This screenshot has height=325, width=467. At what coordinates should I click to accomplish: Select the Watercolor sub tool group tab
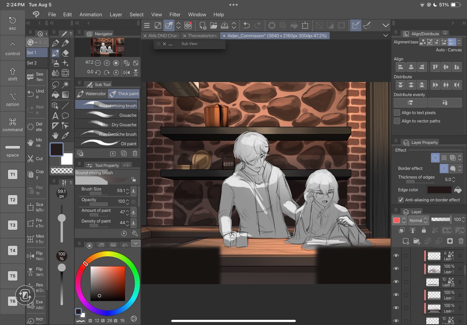tap(91, 94)
